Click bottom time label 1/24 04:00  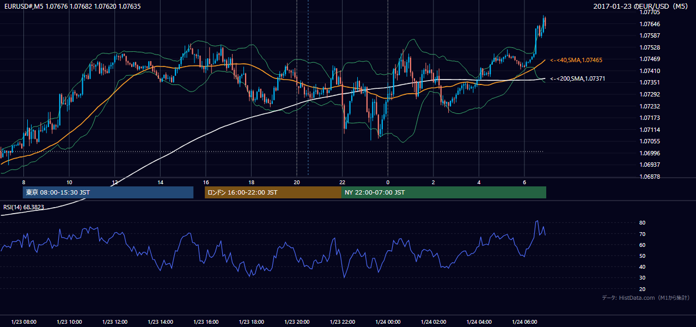coord(479,322)
